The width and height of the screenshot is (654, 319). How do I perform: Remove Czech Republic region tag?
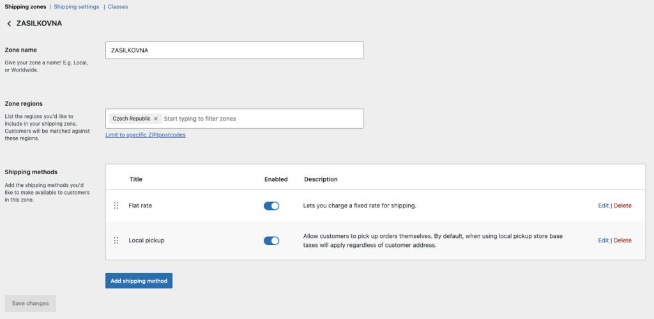tap(156, 119)
